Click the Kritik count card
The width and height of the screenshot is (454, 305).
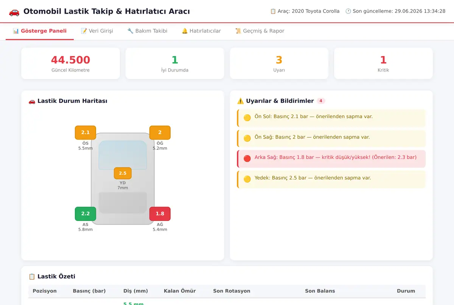point(383,64)
